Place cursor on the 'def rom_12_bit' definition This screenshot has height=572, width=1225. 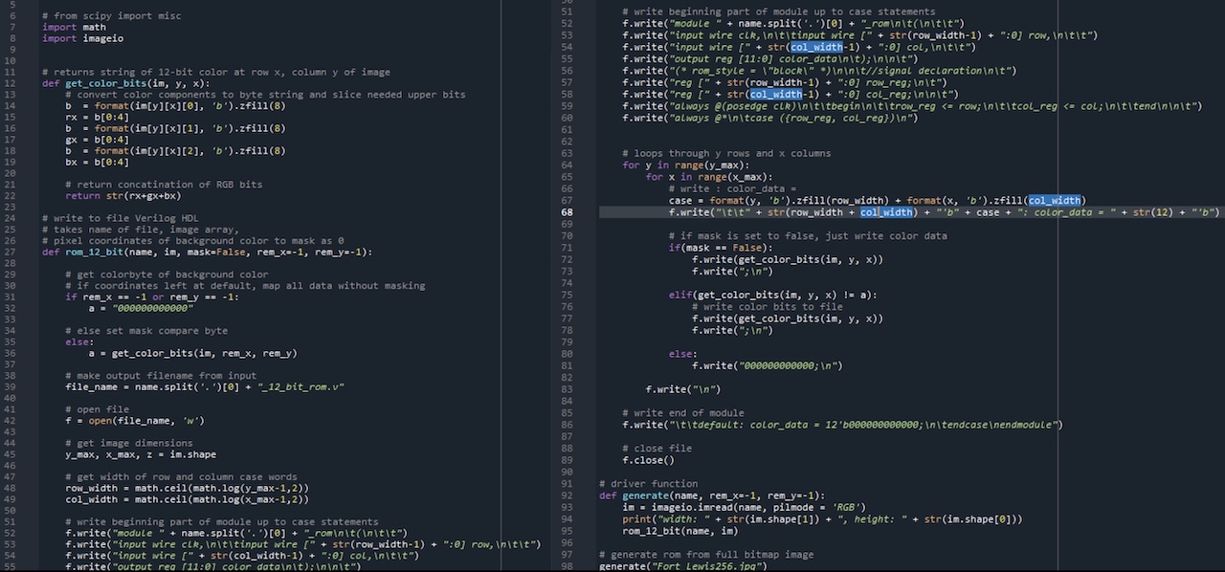coord(208,252)
